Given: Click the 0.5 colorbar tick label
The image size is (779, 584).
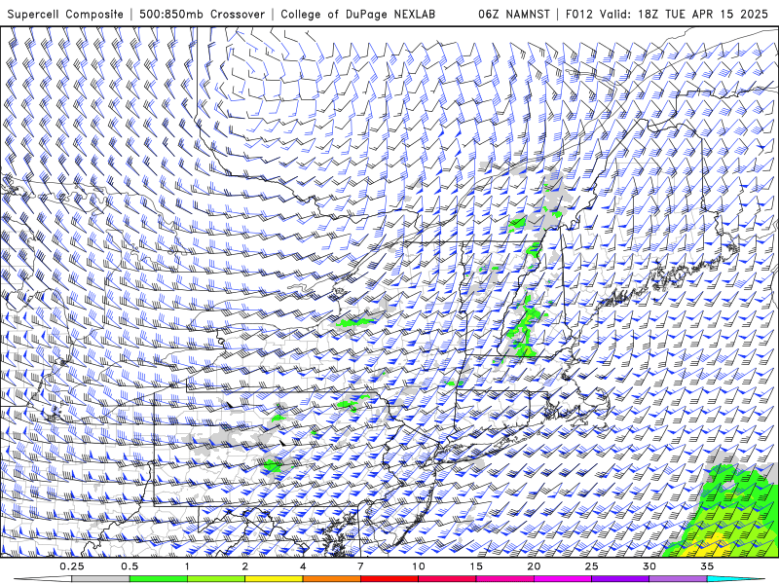Looking at the screenshot, I should click(130, 566).
